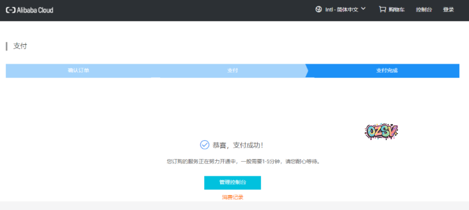This screenshot has width=469, height=210.
Task: Click the 恭喜，支付成功 message text
Action: pos(238,145)
